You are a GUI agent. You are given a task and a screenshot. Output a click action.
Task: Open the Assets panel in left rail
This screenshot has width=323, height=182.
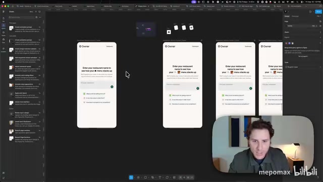(x=4, y=33)
